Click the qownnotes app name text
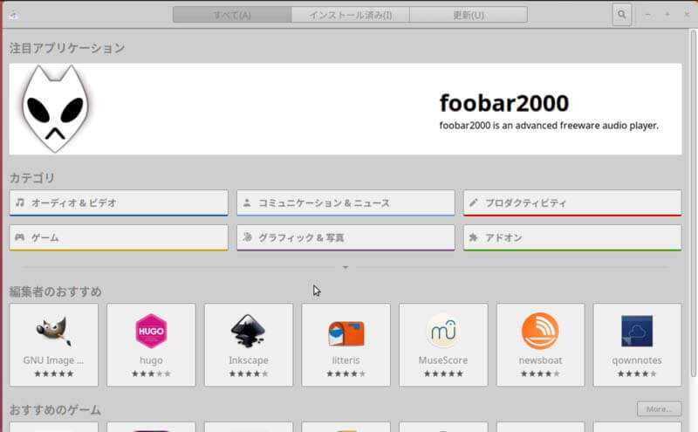 (x=637, y=360)
